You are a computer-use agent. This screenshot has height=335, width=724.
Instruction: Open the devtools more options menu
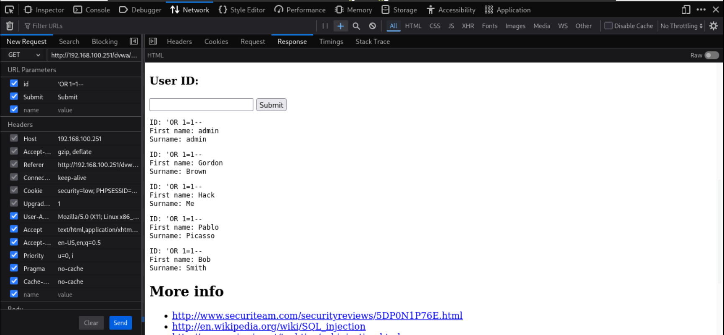(x=701, y=10)
